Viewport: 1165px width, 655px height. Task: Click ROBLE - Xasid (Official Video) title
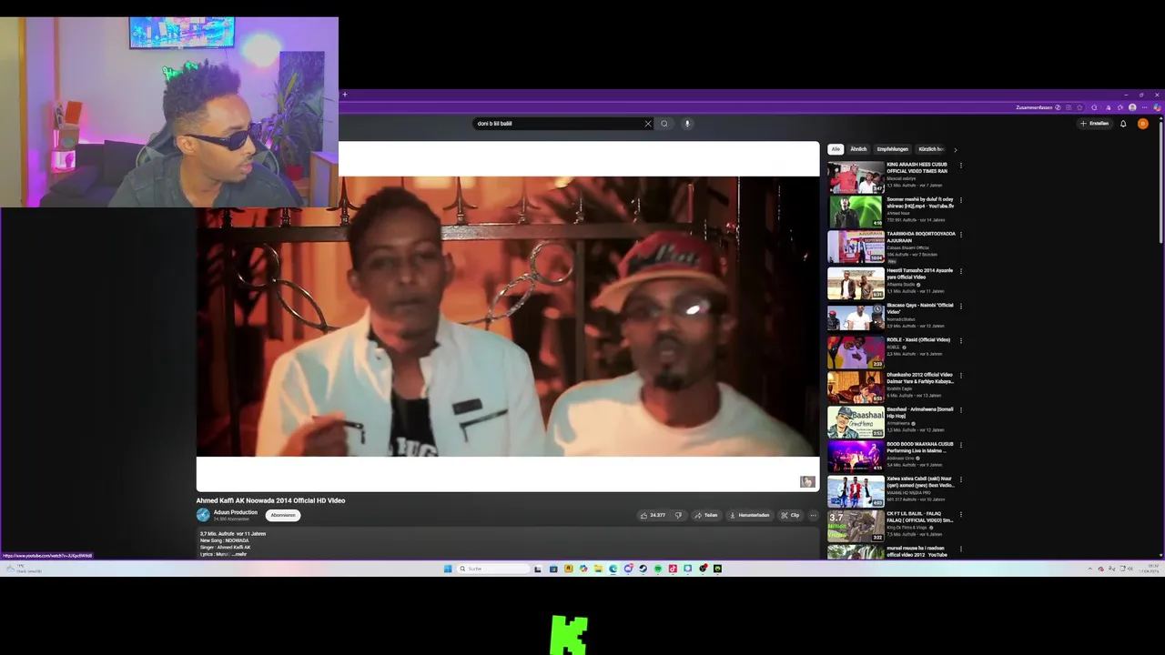coord(918,340)
